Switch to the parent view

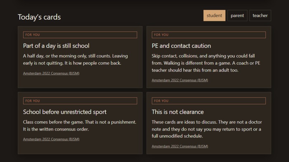coord(237,16)
